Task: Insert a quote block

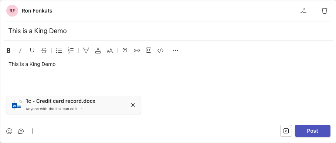Action: tap(125, 50)
